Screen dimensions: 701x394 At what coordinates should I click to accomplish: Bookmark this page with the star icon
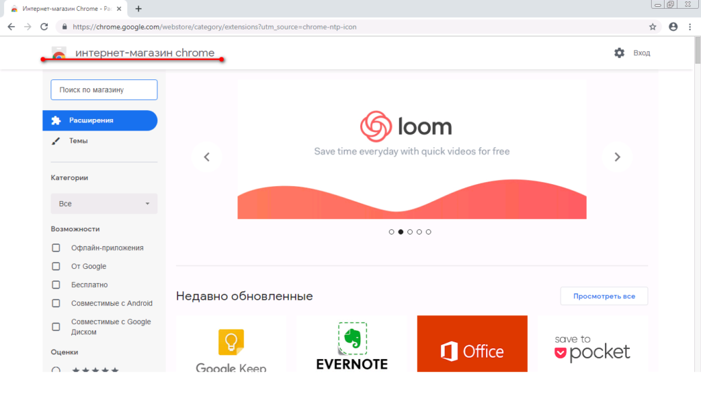tap(652, 27)
